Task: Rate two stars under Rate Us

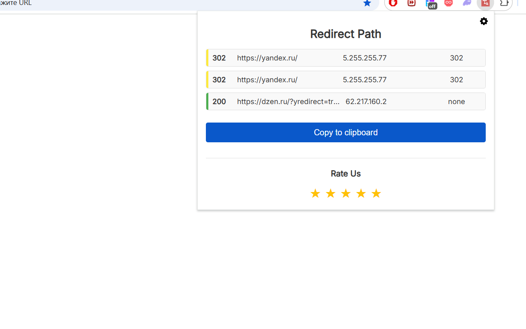Action: (x=330, y=193)
